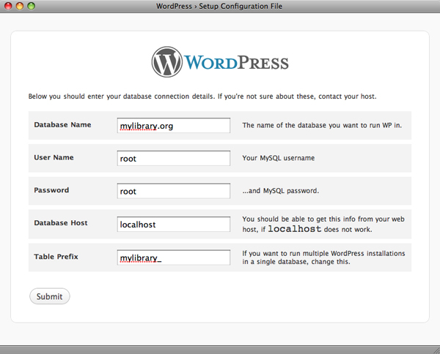
Task: Click the Database Host label
Action: (61, 223)
